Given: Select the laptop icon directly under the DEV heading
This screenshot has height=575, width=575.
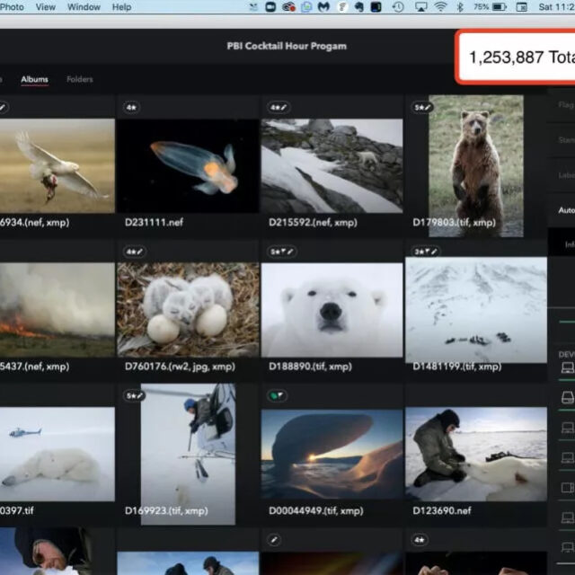Looking at the screenshot, I should coord(568,367).
